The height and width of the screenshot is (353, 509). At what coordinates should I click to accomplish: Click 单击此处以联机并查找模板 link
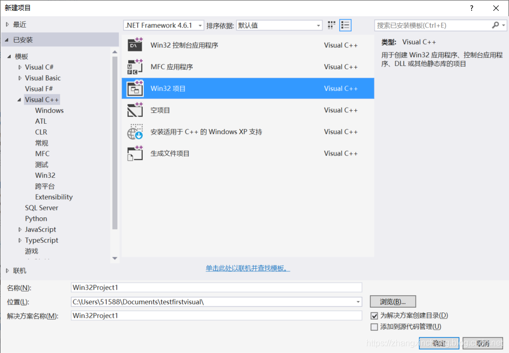(248, 268)
